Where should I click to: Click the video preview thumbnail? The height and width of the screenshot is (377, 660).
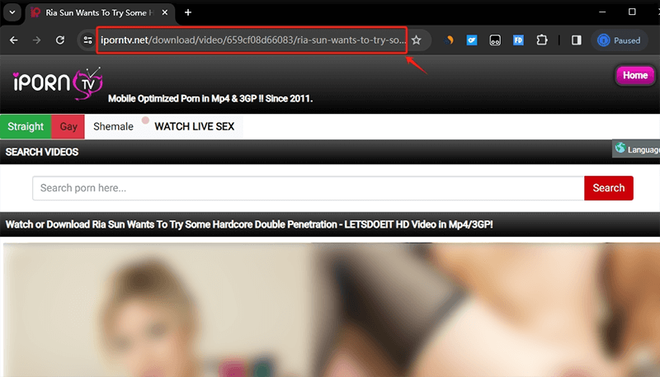[x=332, y=309]
